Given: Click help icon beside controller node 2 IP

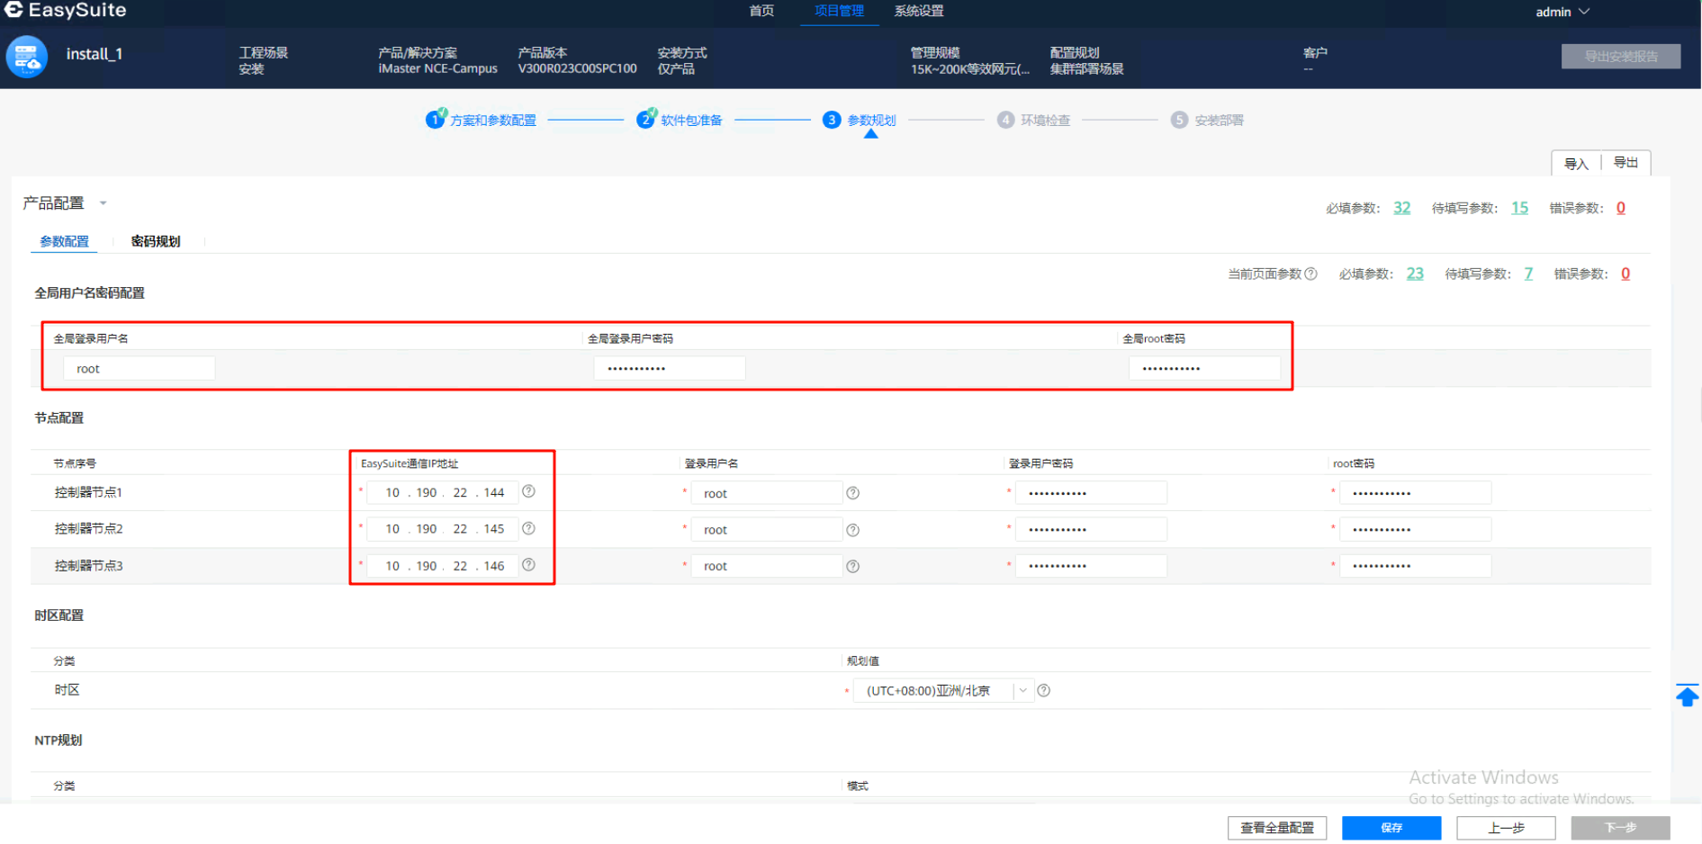Looking at the screenshot, I should pyautogui.click(x=529, y=528).
